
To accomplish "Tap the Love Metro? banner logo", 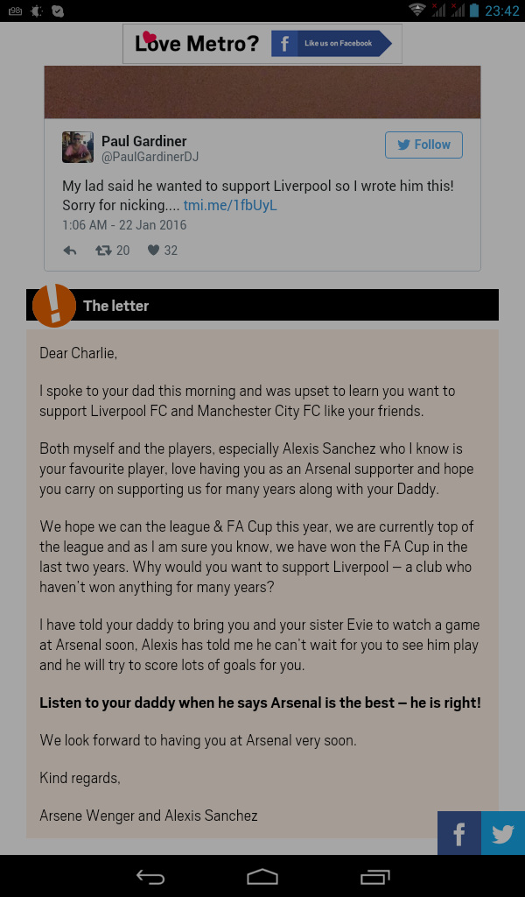I will 197,43.
